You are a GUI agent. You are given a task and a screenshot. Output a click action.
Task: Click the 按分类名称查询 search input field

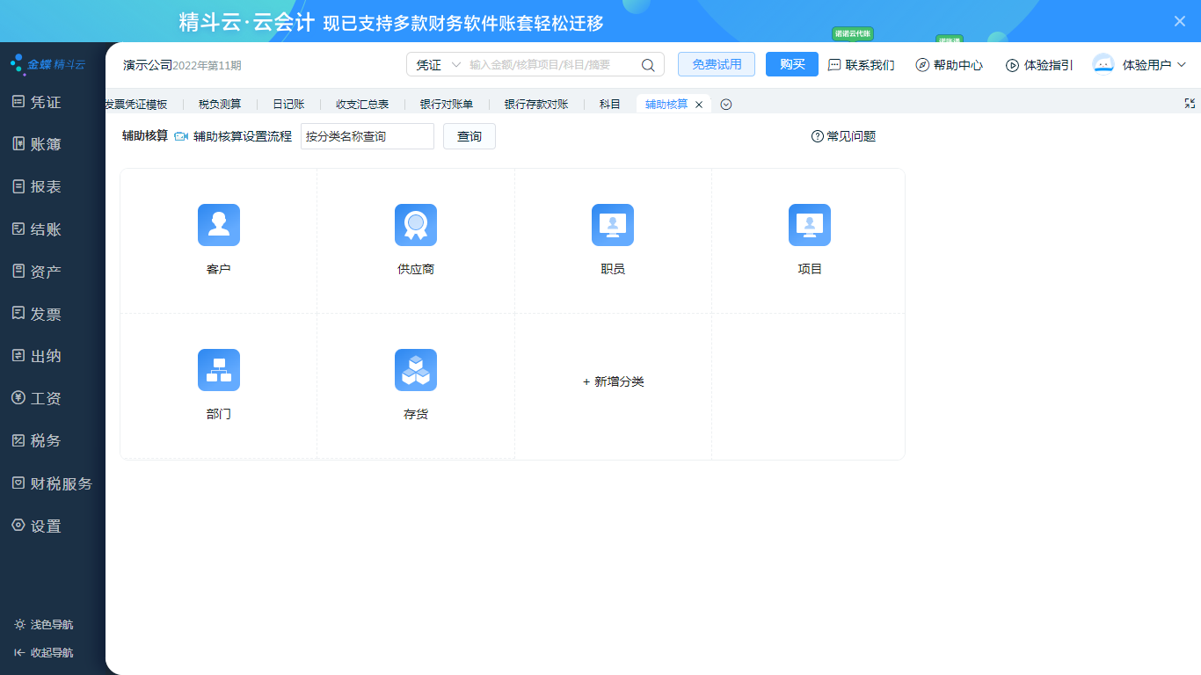(x=367, y=136)
